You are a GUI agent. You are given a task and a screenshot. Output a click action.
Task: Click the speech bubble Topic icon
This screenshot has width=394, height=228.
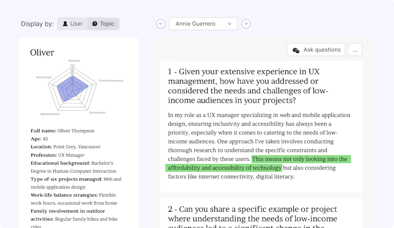tap(94, 24)
